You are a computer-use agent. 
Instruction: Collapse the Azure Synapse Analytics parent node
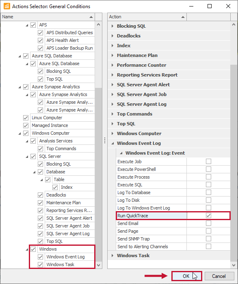19,87
